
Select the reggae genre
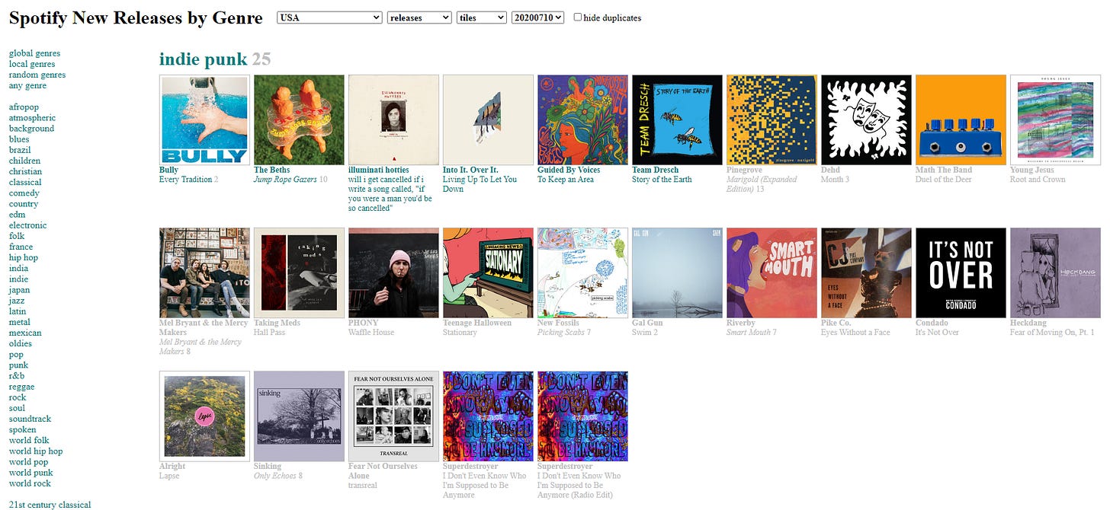point(21,387)
